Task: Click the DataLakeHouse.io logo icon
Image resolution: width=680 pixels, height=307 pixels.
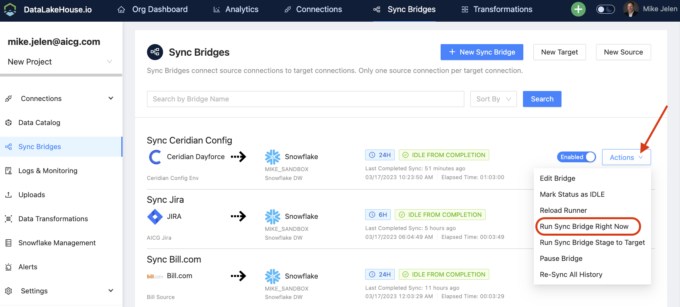Action: [10, 9]
